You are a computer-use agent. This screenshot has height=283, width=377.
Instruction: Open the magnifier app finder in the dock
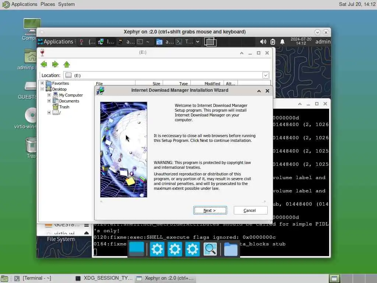210,249
